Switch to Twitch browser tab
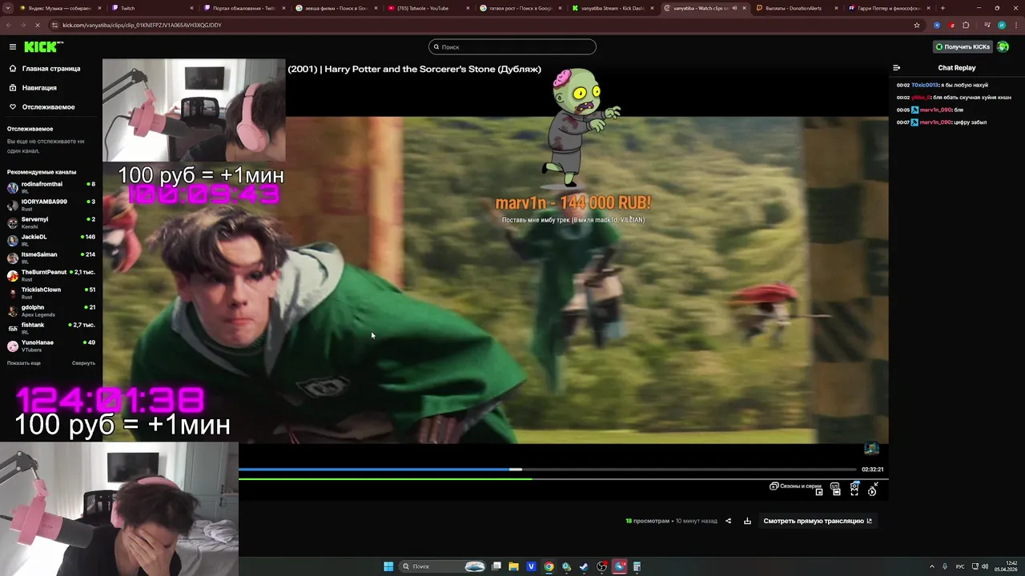This screenshot has width=1025, height=576. point(152,8)
